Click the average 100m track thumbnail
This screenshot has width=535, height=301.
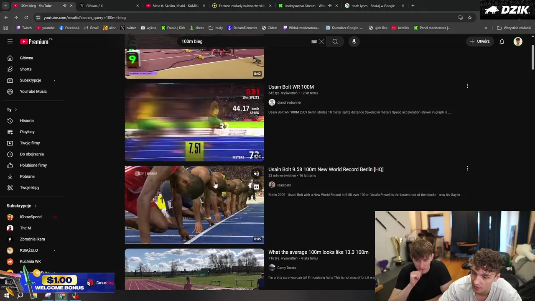pos(194,269)
